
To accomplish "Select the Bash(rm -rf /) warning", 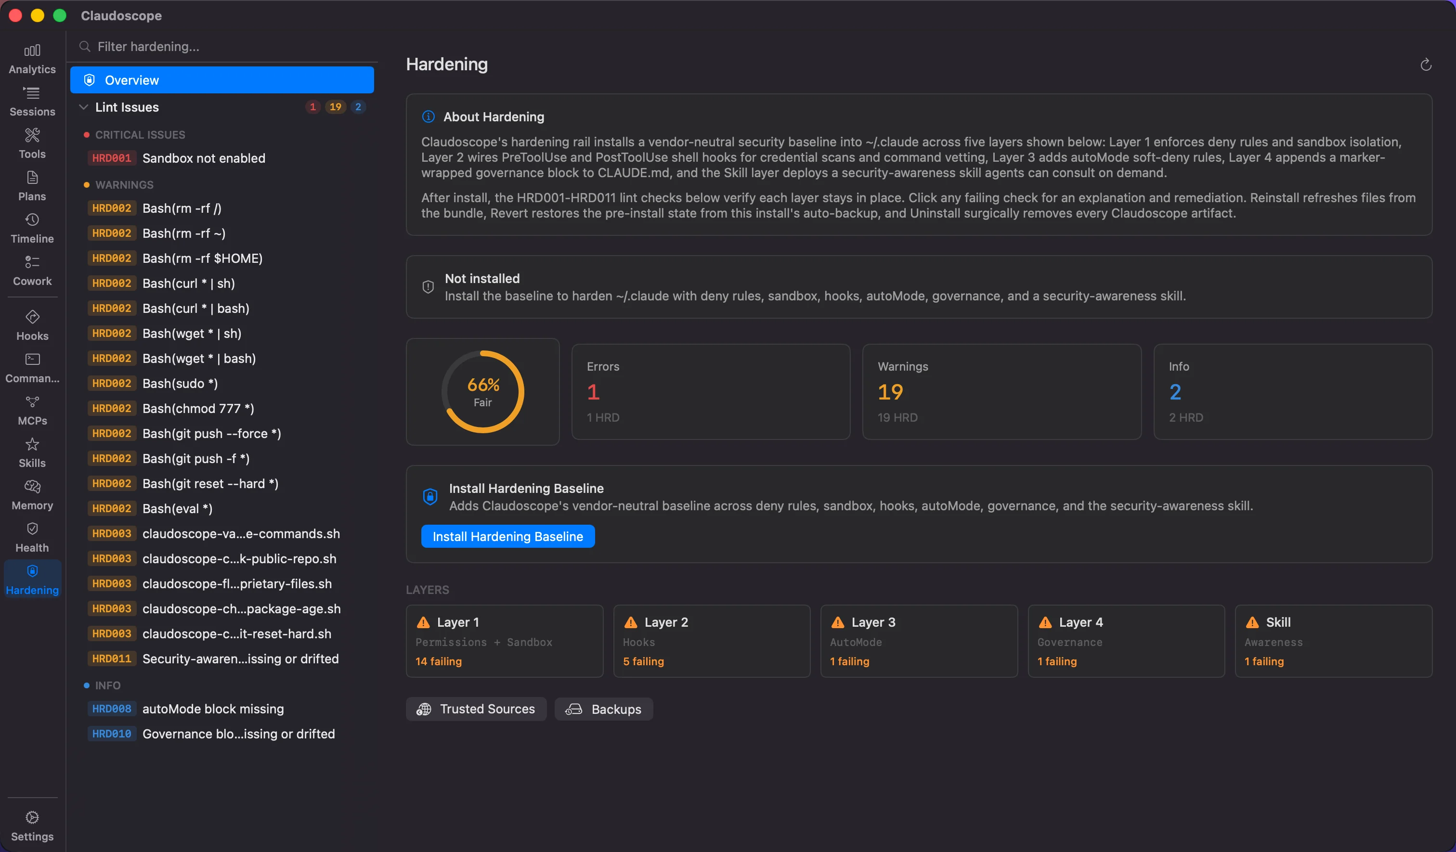I will [x=222, y=208].
